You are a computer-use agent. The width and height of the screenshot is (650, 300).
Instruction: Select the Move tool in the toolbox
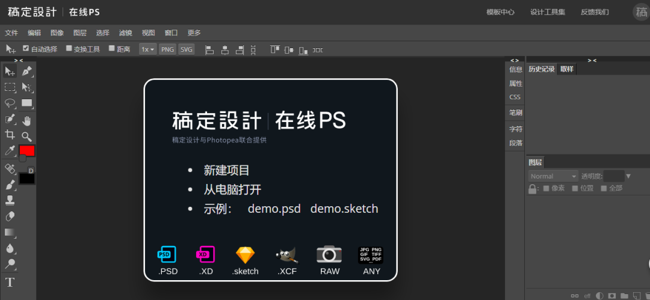pyautogui.click(x=10, y=72)
